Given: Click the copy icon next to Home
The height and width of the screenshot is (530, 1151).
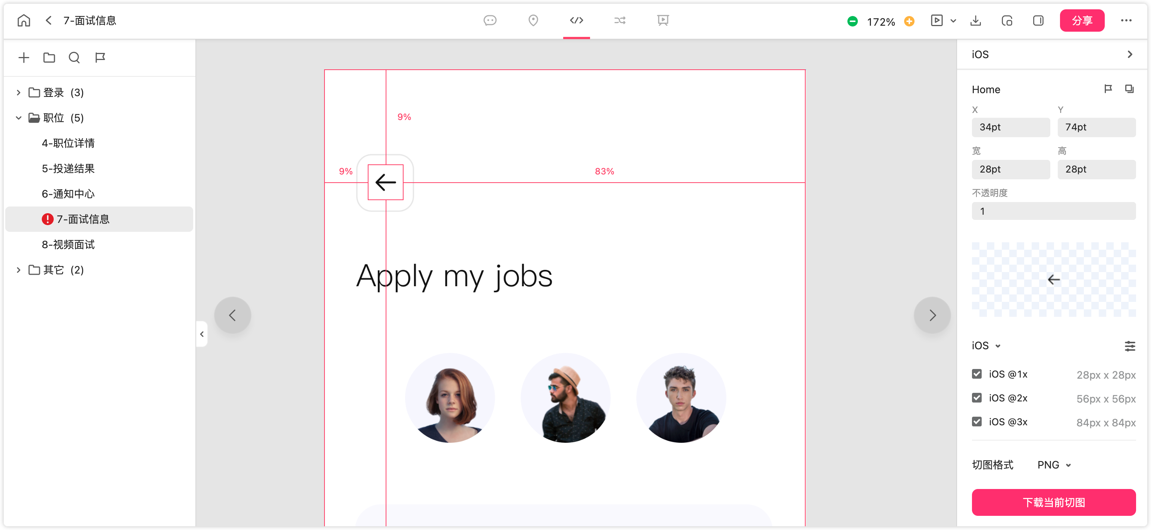Looking at the screenshot, I should coord(1129,89).
